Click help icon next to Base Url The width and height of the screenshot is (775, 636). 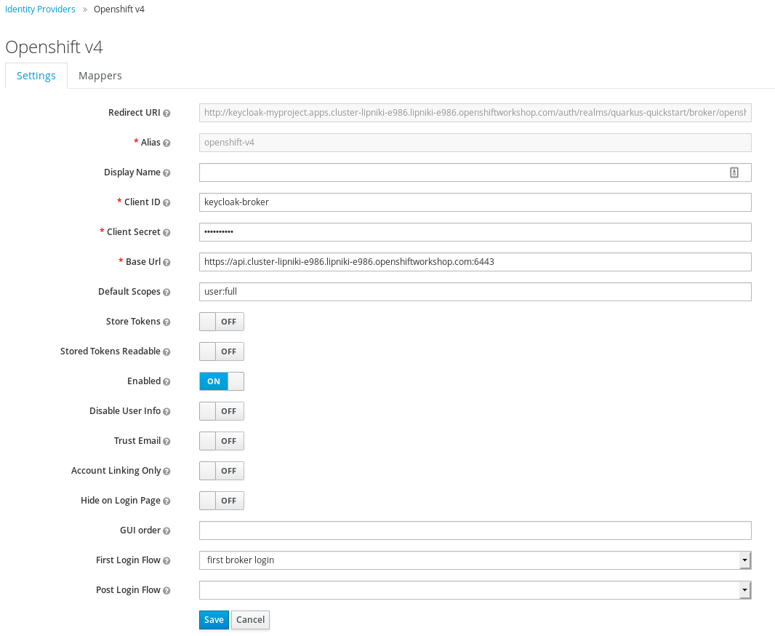tap(166, 263)
